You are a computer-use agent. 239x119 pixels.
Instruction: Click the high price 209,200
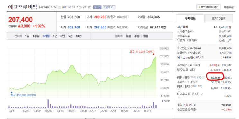(x=100, y=17)
